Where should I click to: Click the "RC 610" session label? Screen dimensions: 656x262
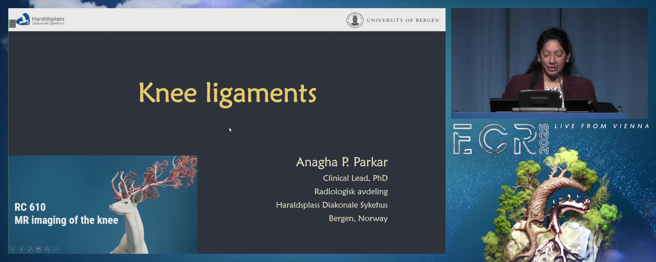point(30,207)
